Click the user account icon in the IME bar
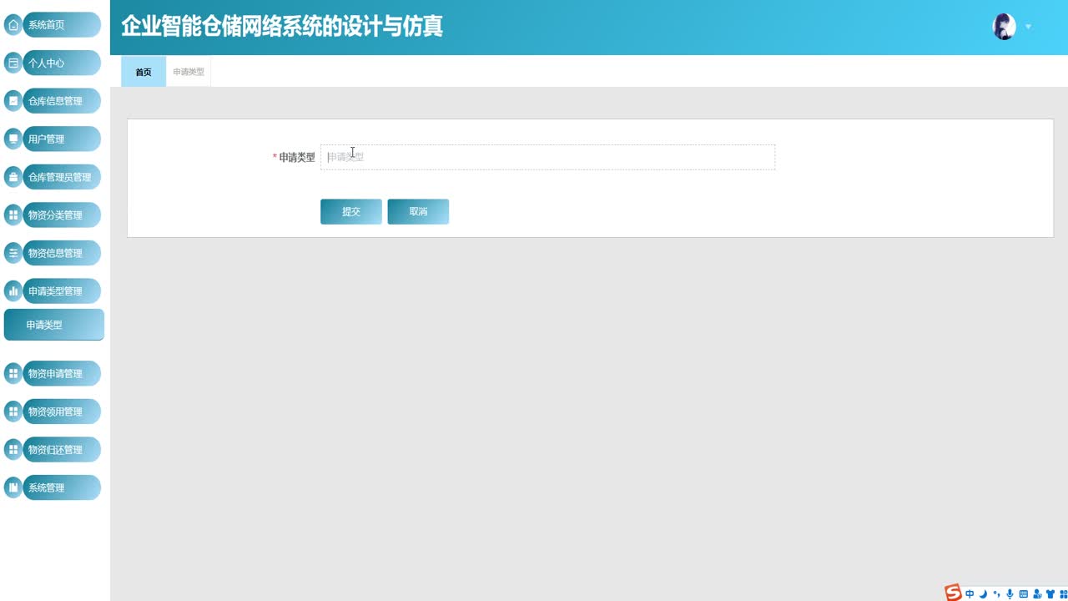 pyautogui.click(x=1037, y=594)
